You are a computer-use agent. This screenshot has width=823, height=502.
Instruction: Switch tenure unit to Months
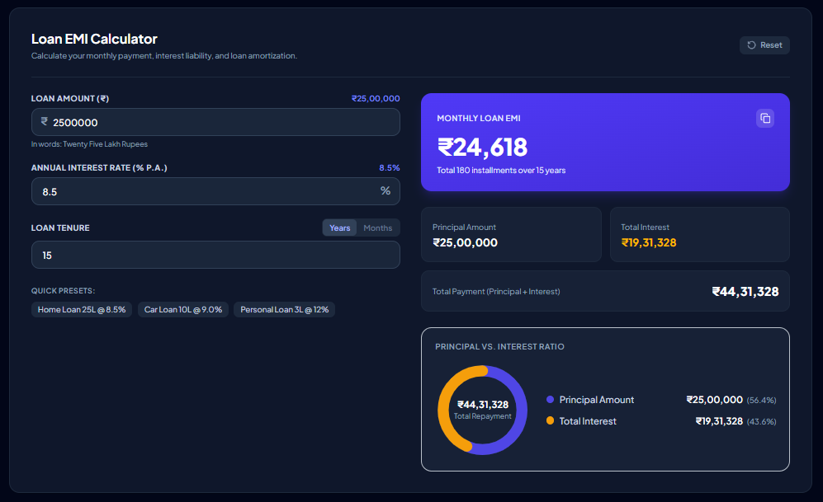click(378, 228)
